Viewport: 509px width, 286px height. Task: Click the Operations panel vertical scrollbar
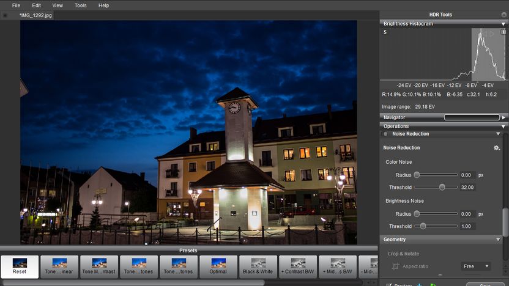pyautogui.click(x=505, y=222)
